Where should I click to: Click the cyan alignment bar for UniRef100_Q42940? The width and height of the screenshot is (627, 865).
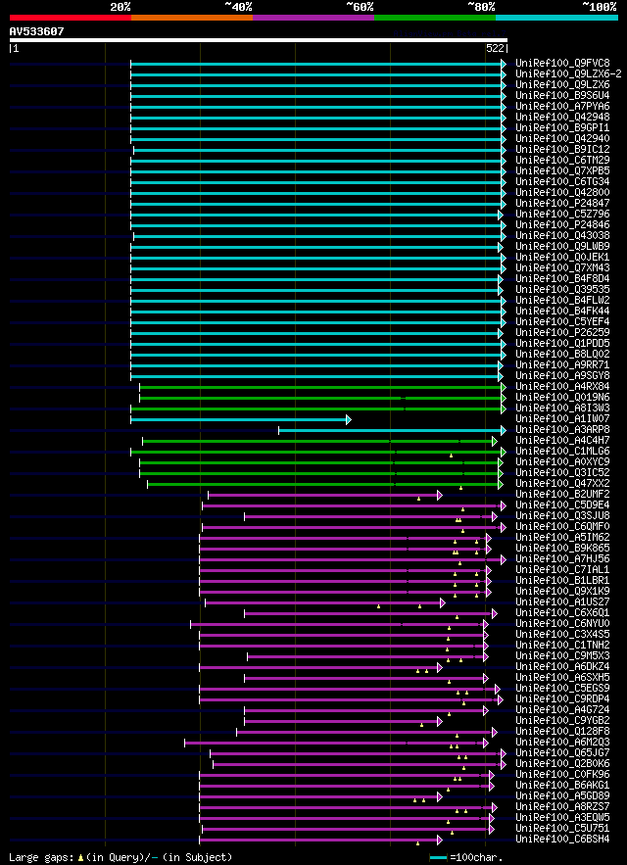pos(318,139)
